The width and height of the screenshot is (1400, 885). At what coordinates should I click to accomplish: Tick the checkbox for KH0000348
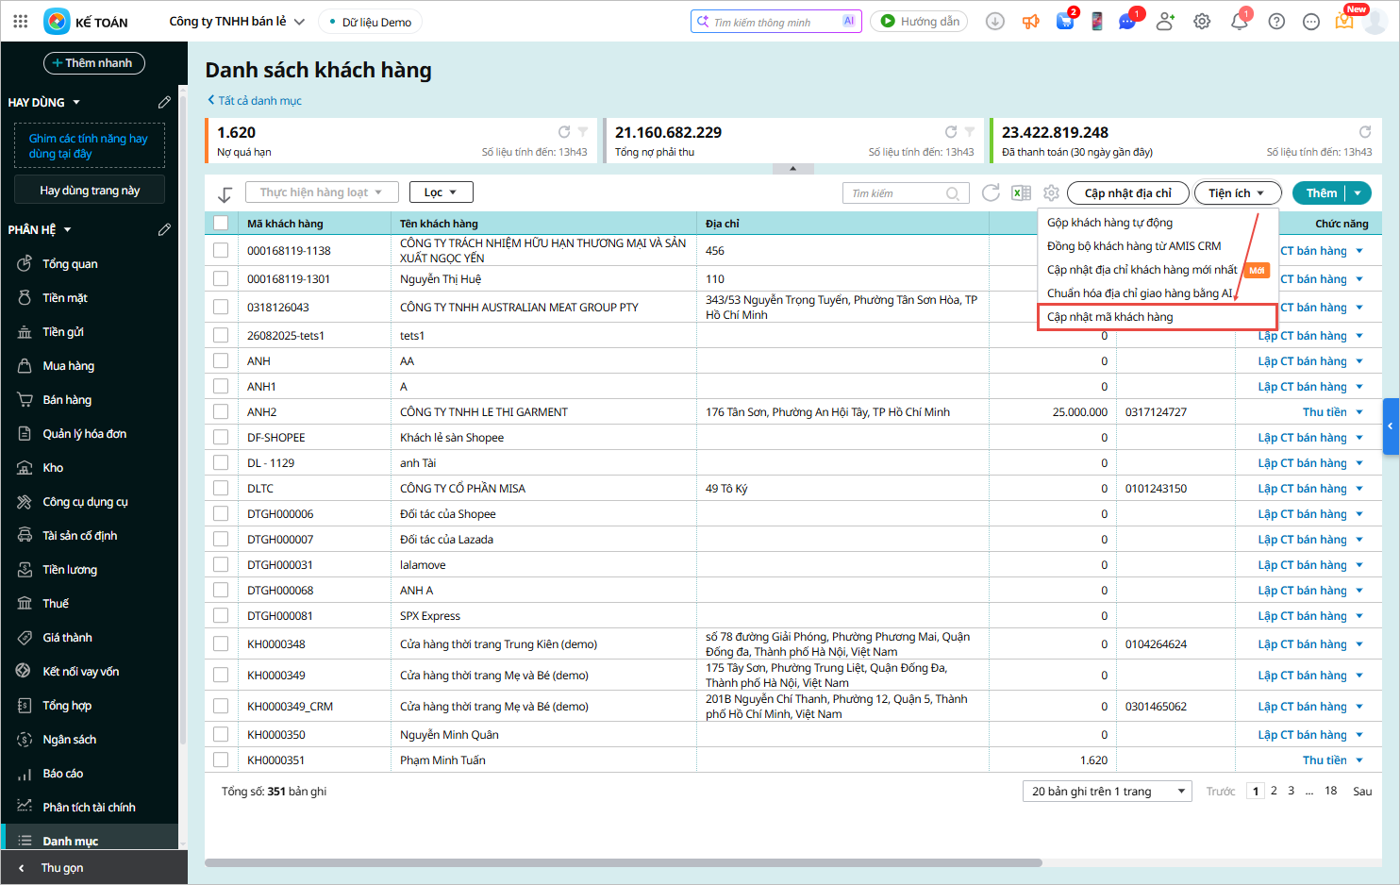(x=221, y=644)
